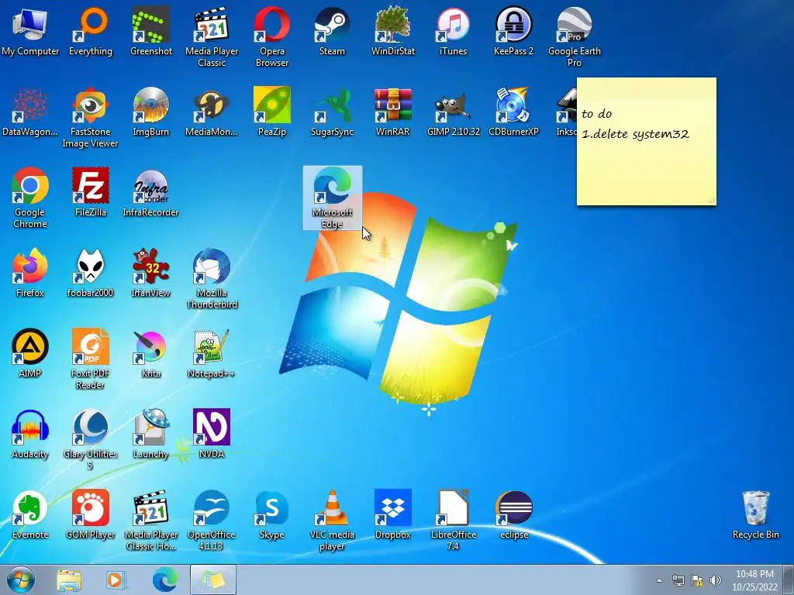The width and height of the screenshot is (794, 595).
Task: Select the Audacity headphones icon
Action: (30, 434)
